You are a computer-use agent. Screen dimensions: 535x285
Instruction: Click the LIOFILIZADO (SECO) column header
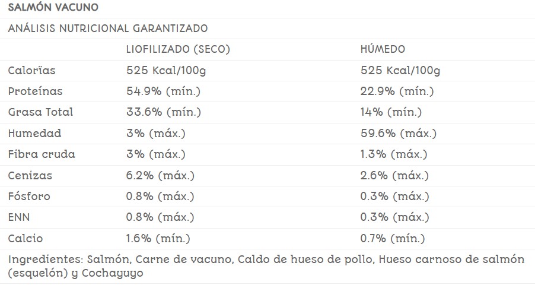pos(178,49)
